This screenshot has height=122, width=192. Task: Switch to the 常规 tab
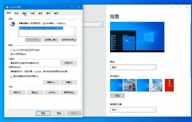[x=9, y=13]
